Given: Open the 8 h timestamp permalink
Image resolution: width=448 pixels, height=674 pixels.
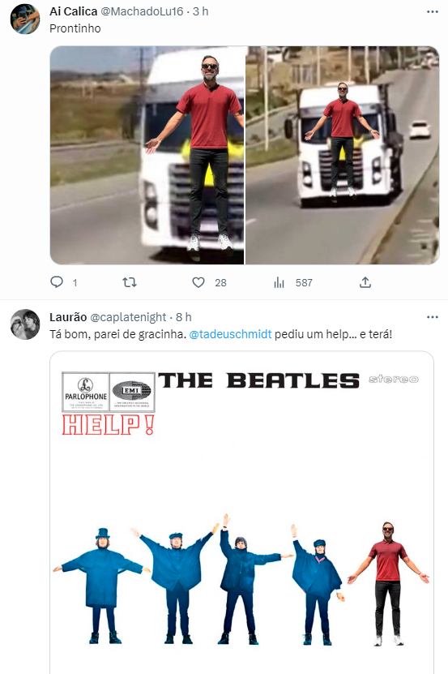Looking at the screenshot, I should (x=183, y=317).
